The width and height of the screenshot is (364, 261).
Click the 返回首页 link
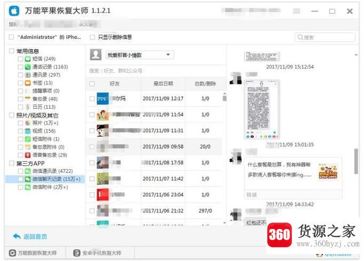35,236
